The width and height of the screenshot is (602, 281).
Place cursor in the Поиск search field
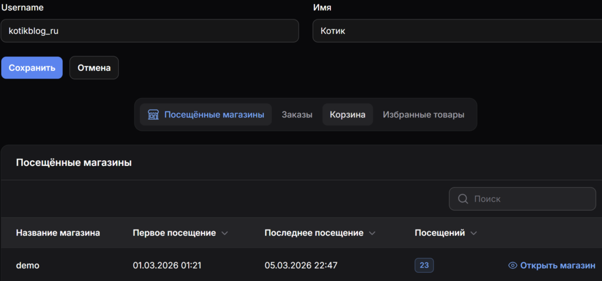click(529, 199)
